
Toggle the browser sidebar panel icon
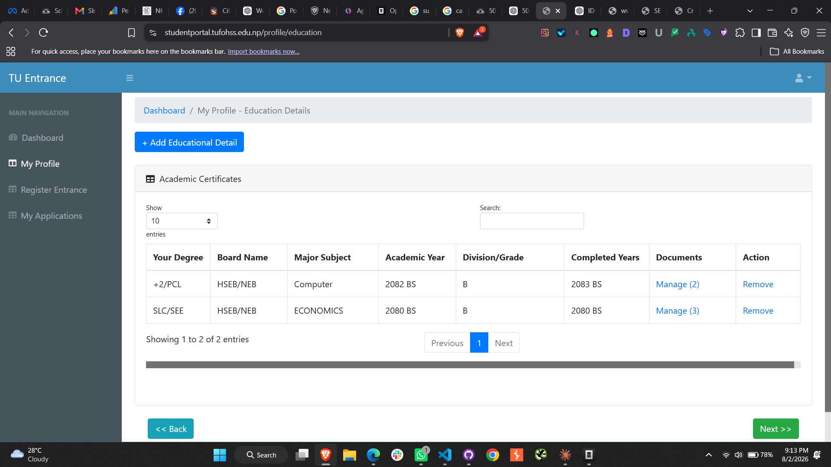[756, 32]
